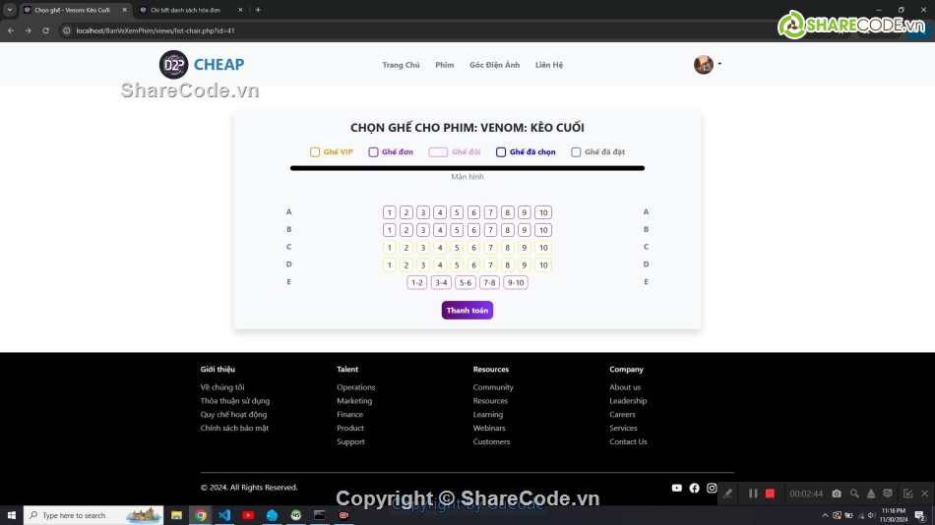Click the D2P Cheap logo
This screenshot has height=525, width=935.
click(202, 64)
